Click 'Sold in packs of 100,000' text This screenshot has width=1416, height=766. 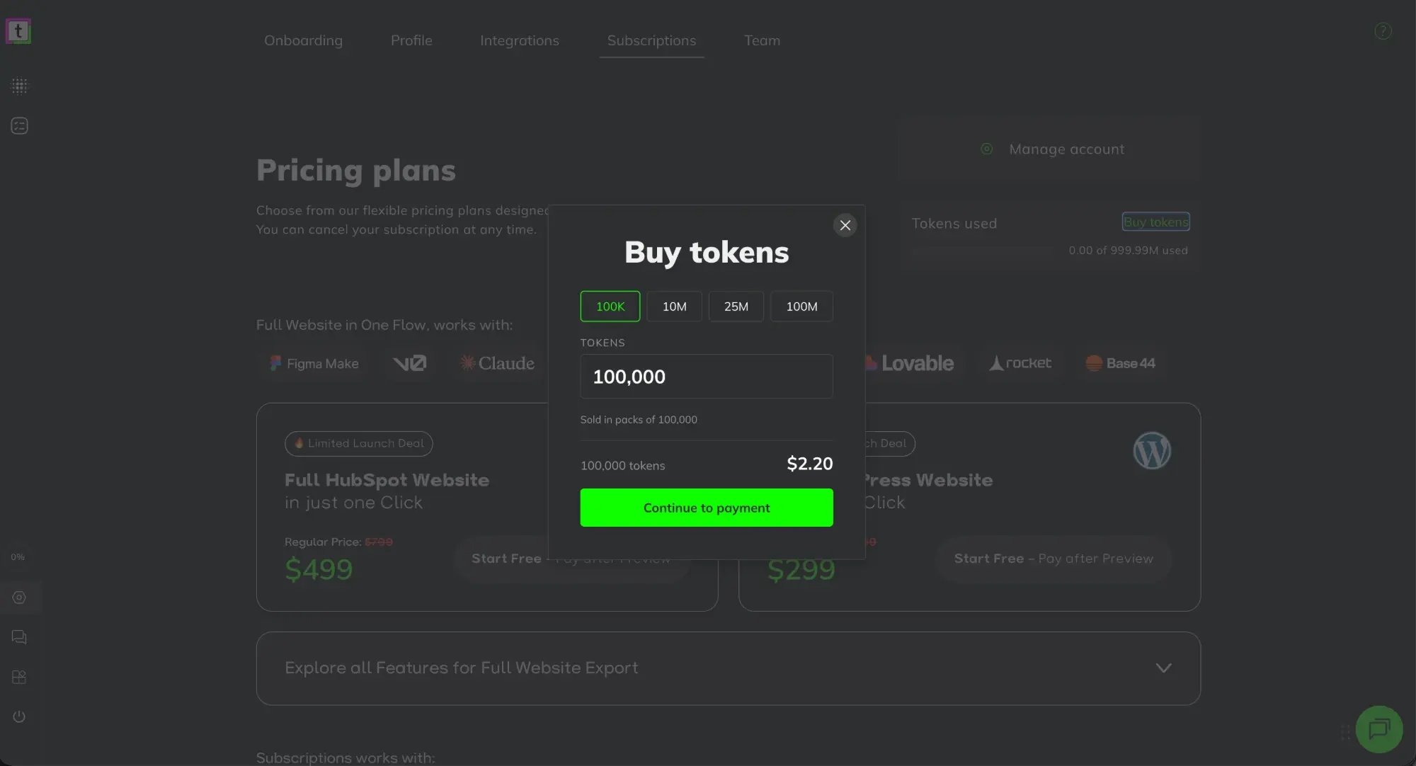639,420
